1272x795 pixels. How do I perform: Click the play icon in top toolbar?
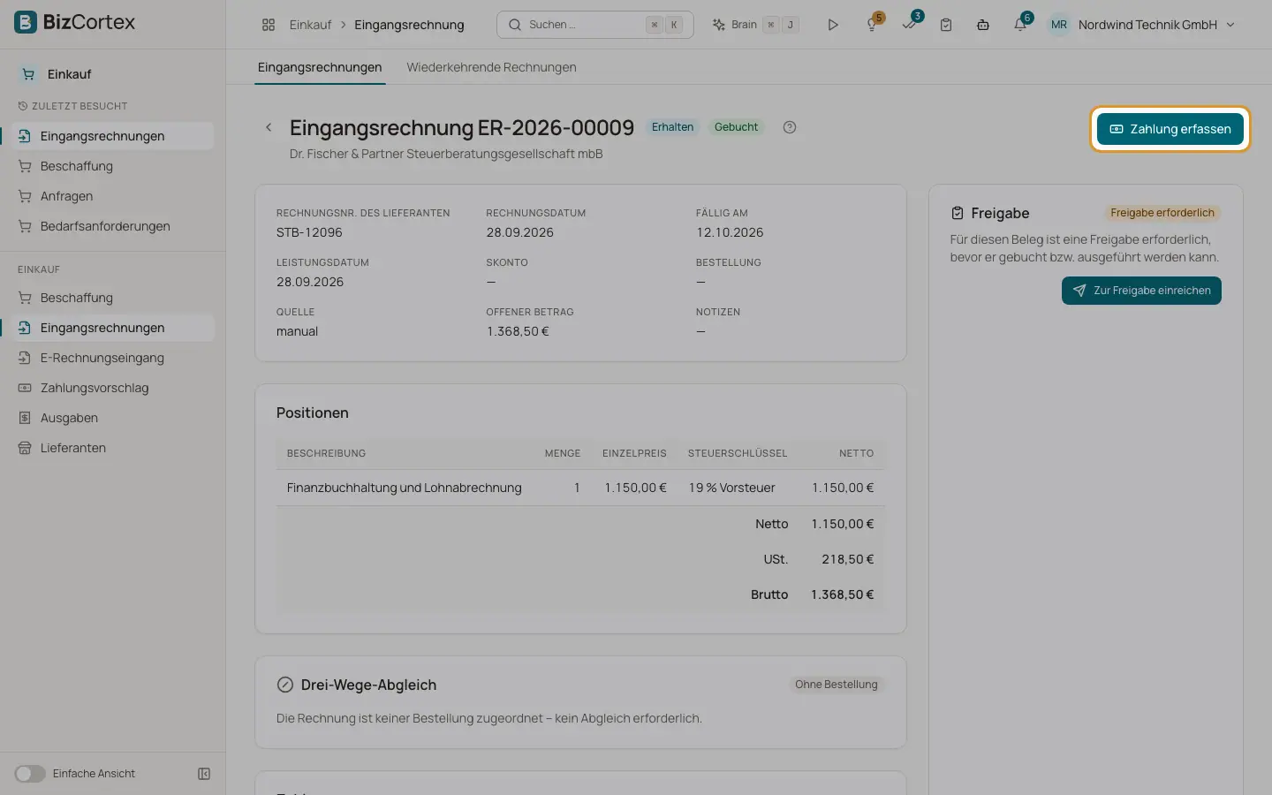tap(832, 25)
